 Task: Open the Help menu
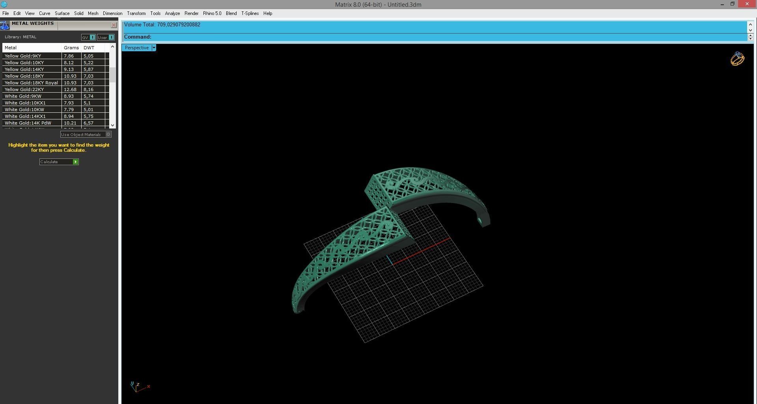click(268, 13)
